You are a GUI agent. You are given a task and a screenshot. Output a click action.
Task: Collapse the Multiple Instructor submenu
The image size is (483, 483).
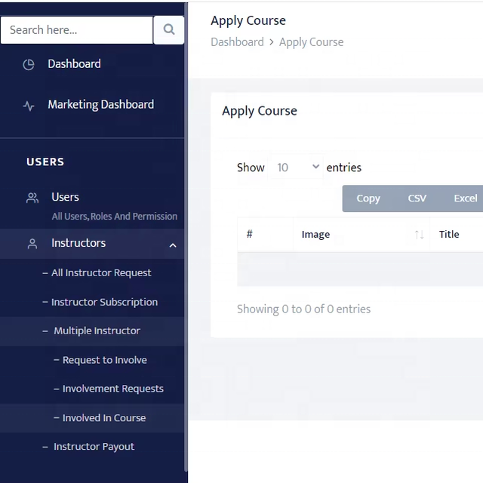point(97,331)
